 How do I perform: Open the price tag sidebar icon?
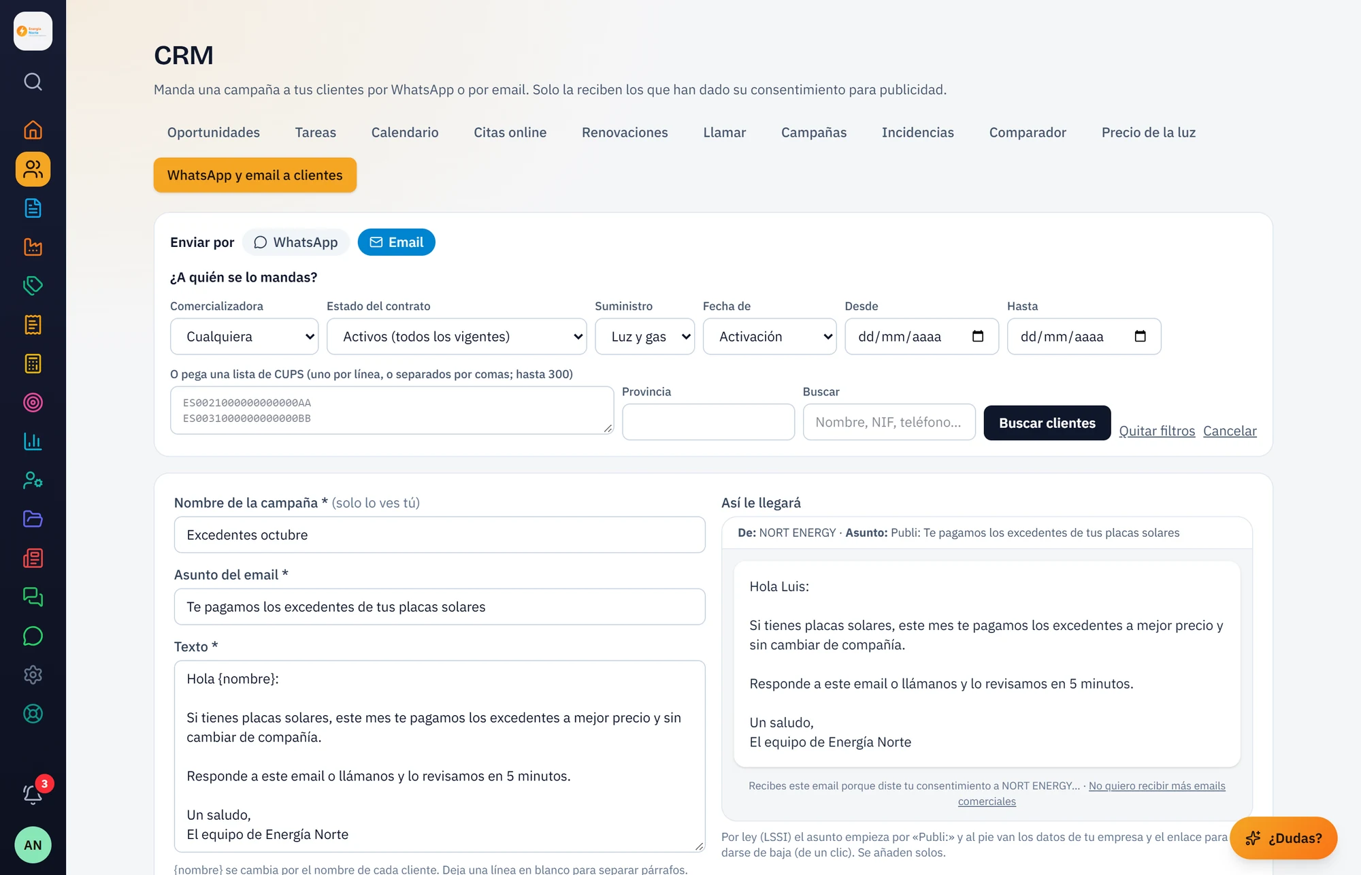[33, 286]
